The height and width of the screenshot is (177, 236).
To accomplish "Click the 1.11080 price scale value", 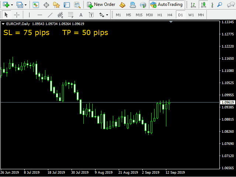I will click(x=228, y=70).
